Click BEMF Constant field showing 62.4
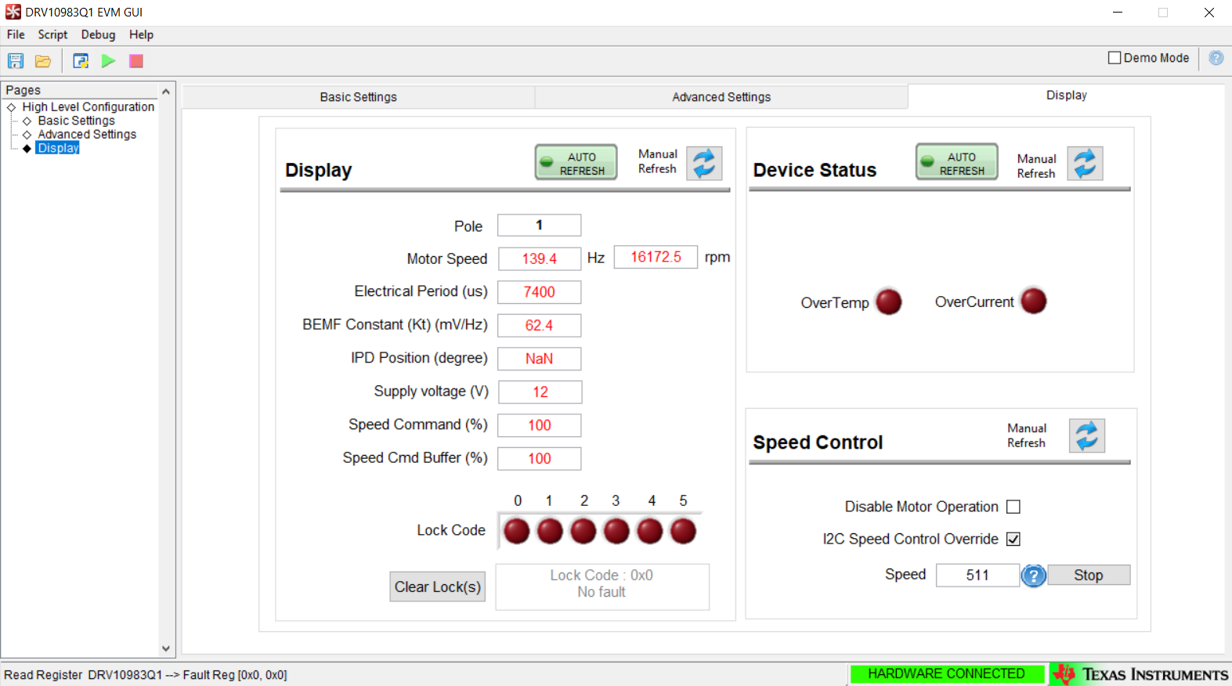The height and width of the screenshot is (686, 1232). pos(540,325)
